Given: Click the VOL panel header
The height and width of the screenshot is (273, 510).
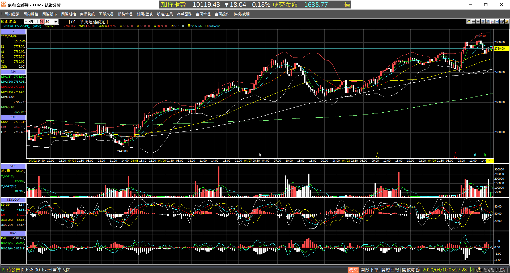Looking at the screenshot, I should (x=13, y=166).
